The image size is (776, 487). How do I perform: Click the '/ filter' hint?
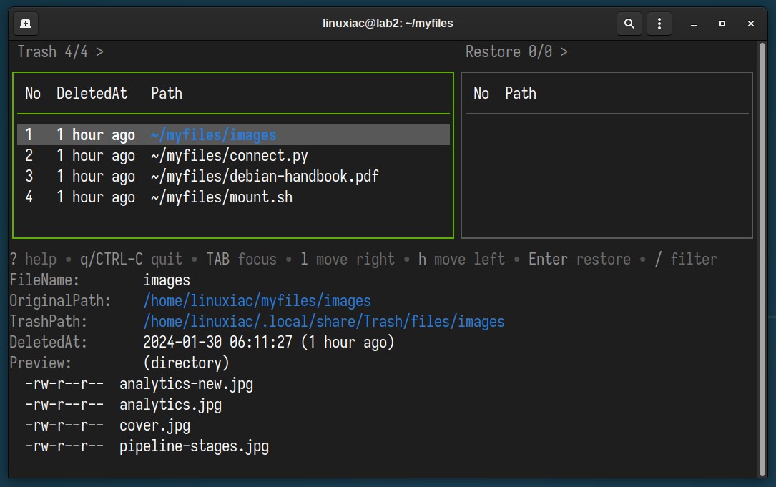coord(685,259)
